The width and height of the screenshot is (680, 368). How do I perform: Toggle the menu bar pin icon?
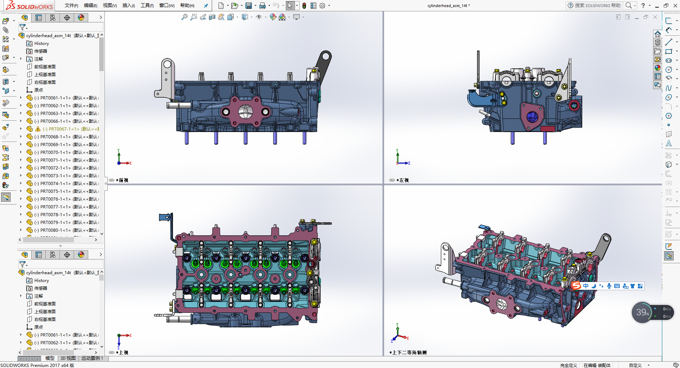pyautogui.click(x=206, y=6)
